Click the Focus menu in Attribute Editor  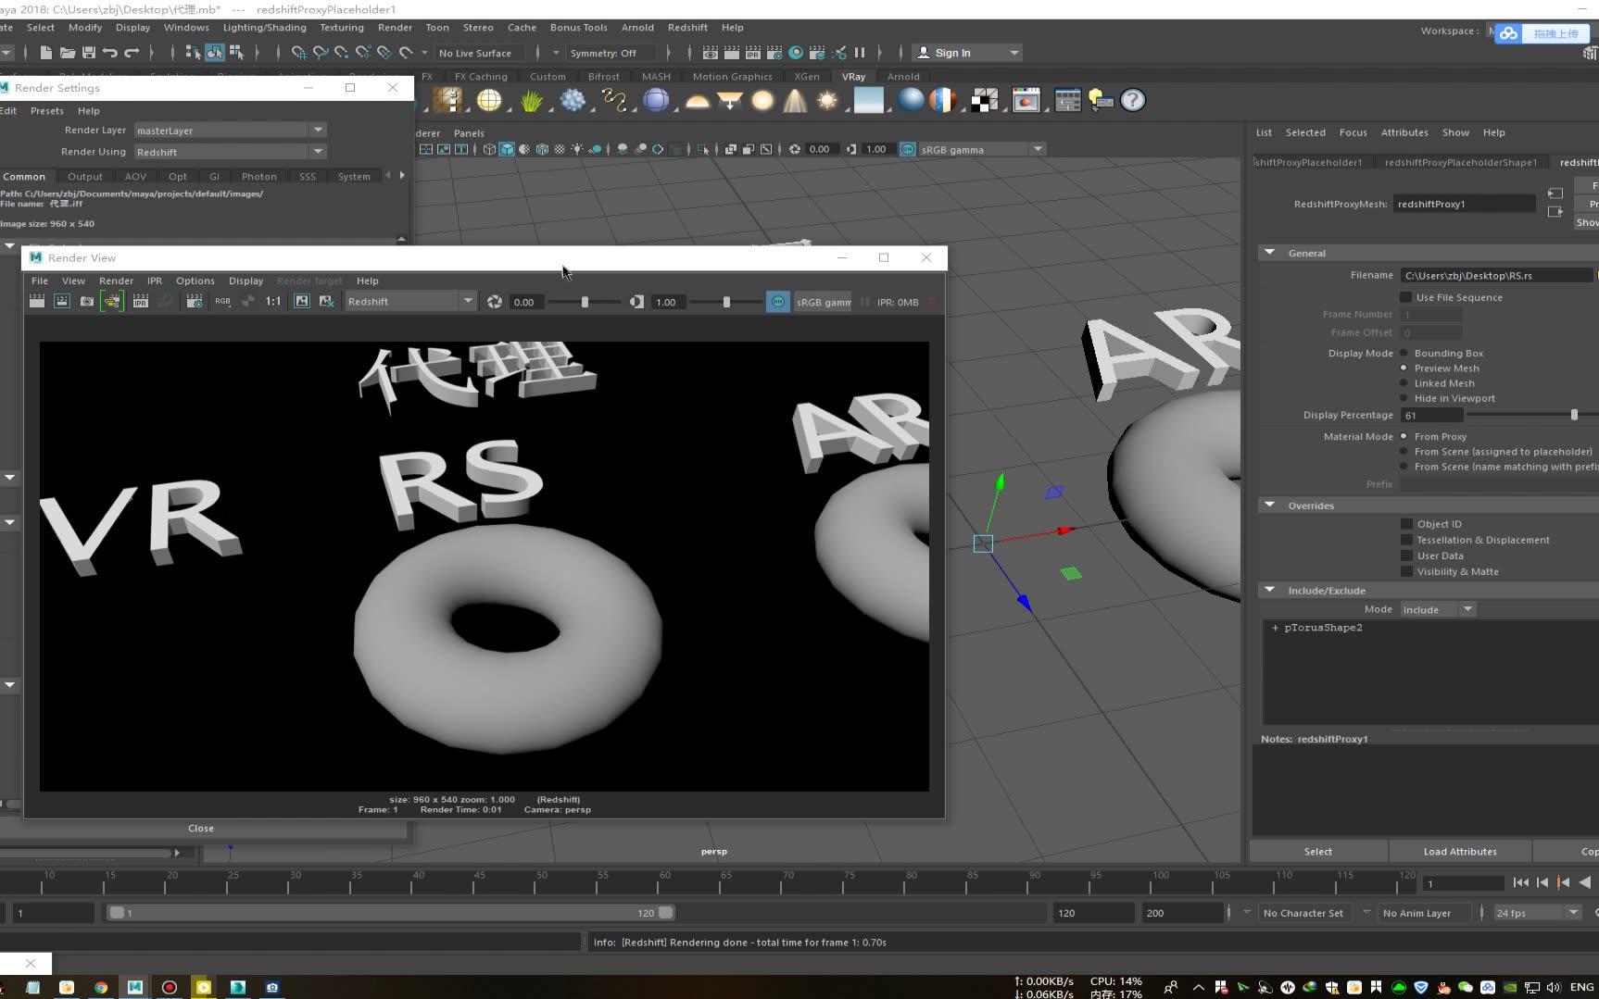(1353, 132)
